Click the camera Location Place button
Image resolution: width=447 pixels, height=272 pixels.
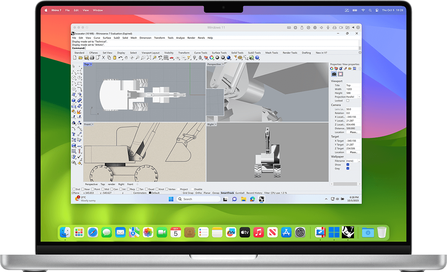pyautogui.click(x=353, y=132)
